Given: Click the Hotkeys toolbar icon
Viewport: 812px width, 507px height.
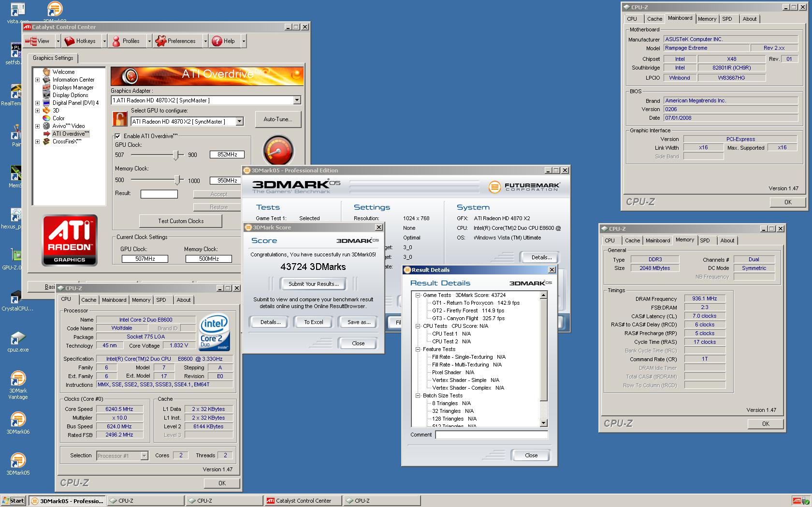Looking at the screenshot, I should [x=70, y=41].
